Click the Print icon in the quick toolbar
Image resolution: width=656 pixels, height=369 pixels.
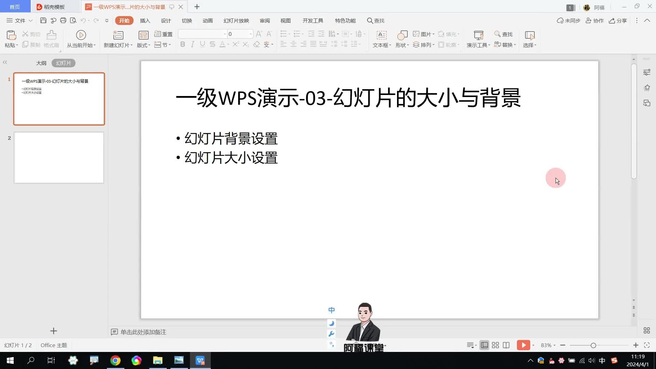[63, 20]
